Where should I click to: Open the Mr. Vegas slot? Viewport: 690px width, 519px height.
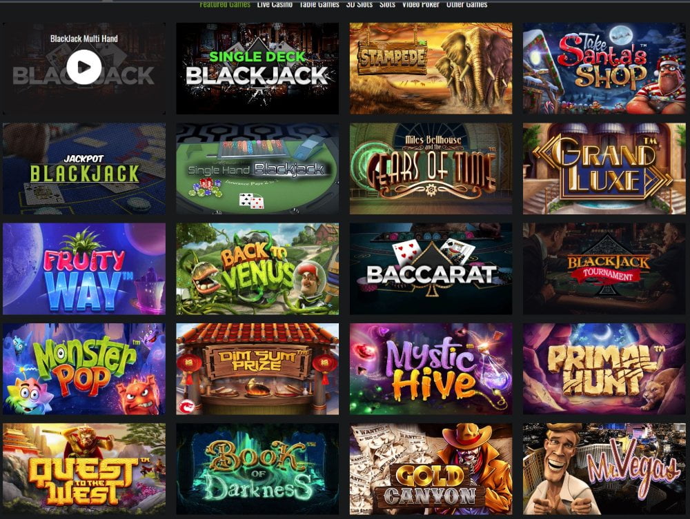click(604, 469)
